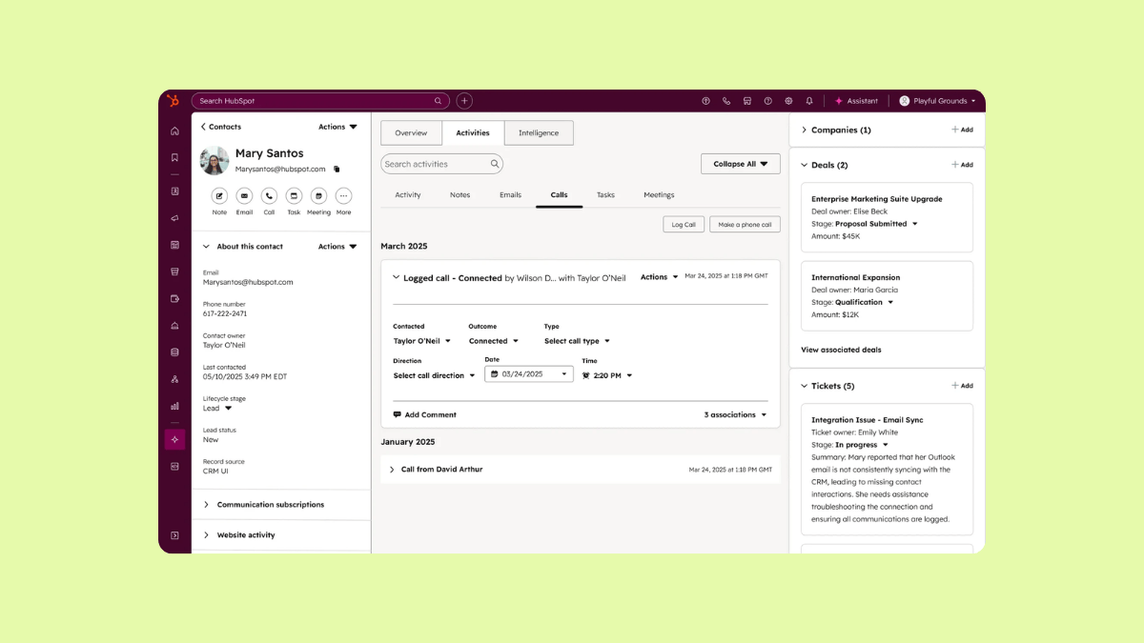Click in the Search activities field
The height and width of the screenshot is (643, 1144).
click(x=441, y=164)
